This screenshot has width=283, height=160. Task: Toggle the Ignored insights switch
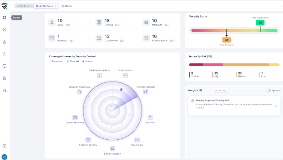[x=268, y=90]
